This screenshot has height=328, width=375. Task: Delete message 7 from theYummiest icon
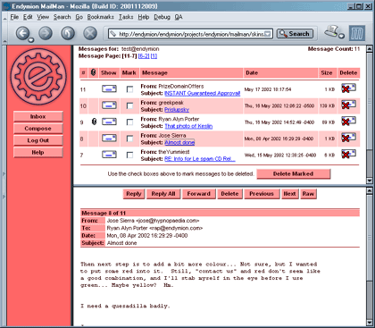click(348, 154)
